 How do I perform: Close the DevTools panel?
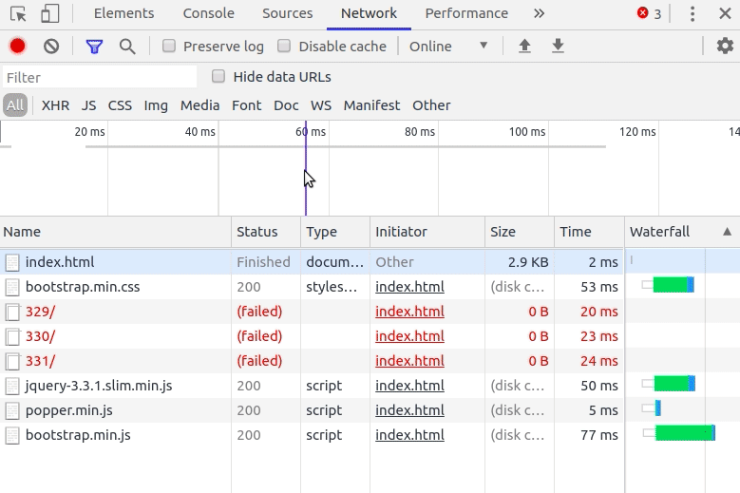(x=725, y=13)
